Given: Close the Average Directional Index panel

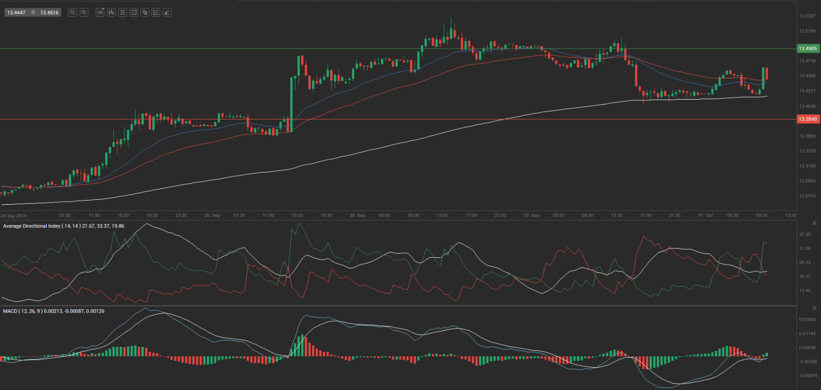Looking at the screenshot, I should pos(814,223).
